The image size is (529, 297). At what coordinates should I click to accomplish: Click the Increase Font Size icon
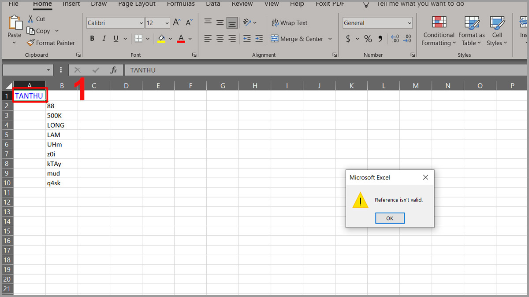click(x=177, y=23)
